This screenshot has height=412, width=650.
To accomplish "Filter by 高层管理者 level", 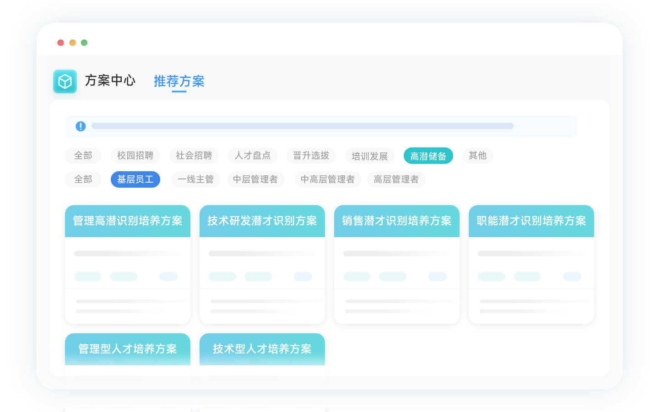I will pyautogui.click(x=396, y=179).
